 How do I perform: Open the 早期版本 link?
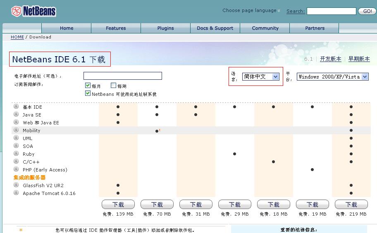point(359,59)
